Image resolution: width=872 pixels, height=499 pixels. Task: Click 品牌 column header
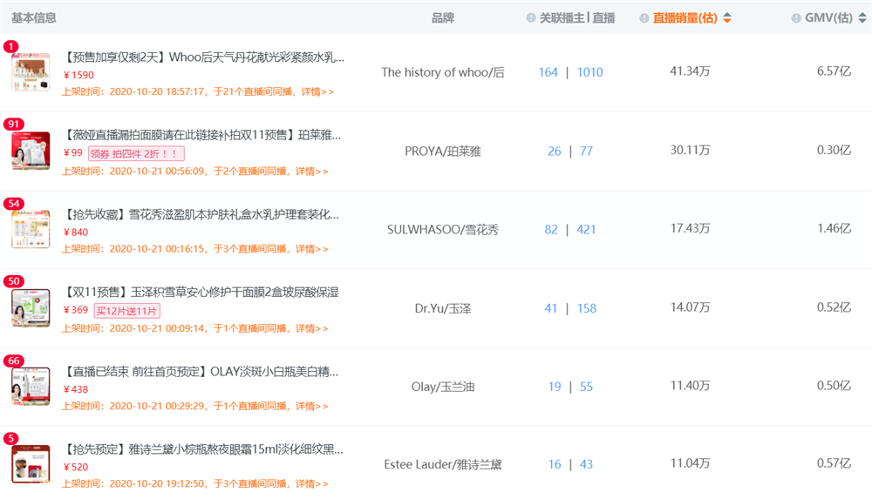pyautogui.click(x=443, y=18)
